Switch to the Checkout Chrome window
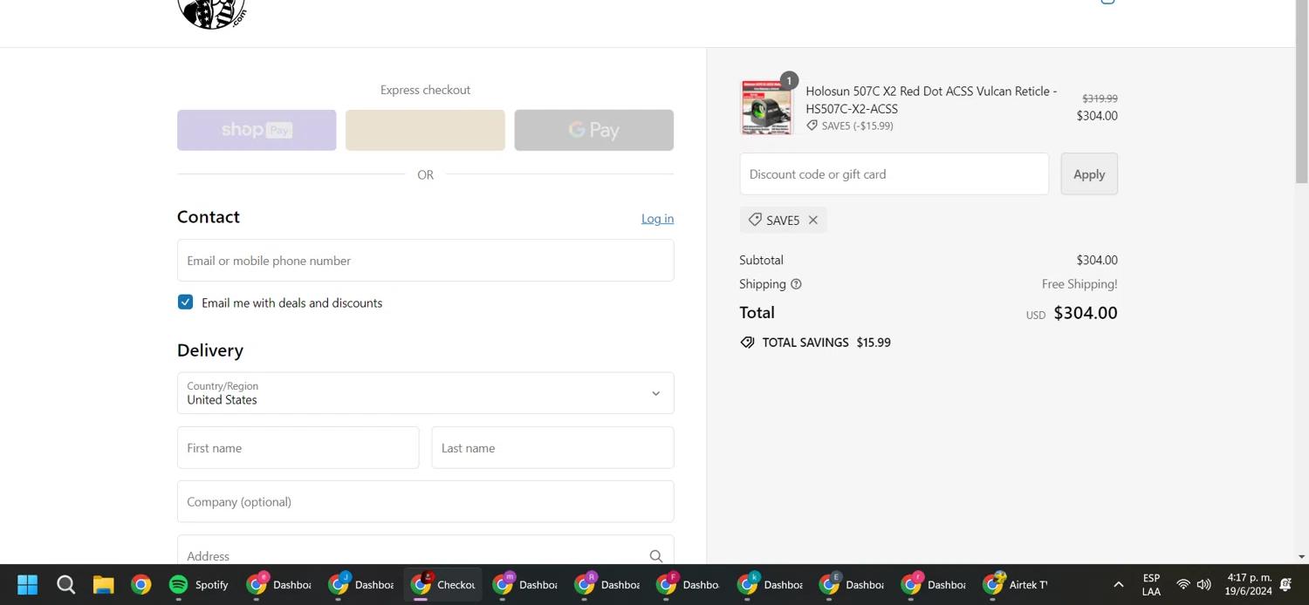 (x=443, y=584)
